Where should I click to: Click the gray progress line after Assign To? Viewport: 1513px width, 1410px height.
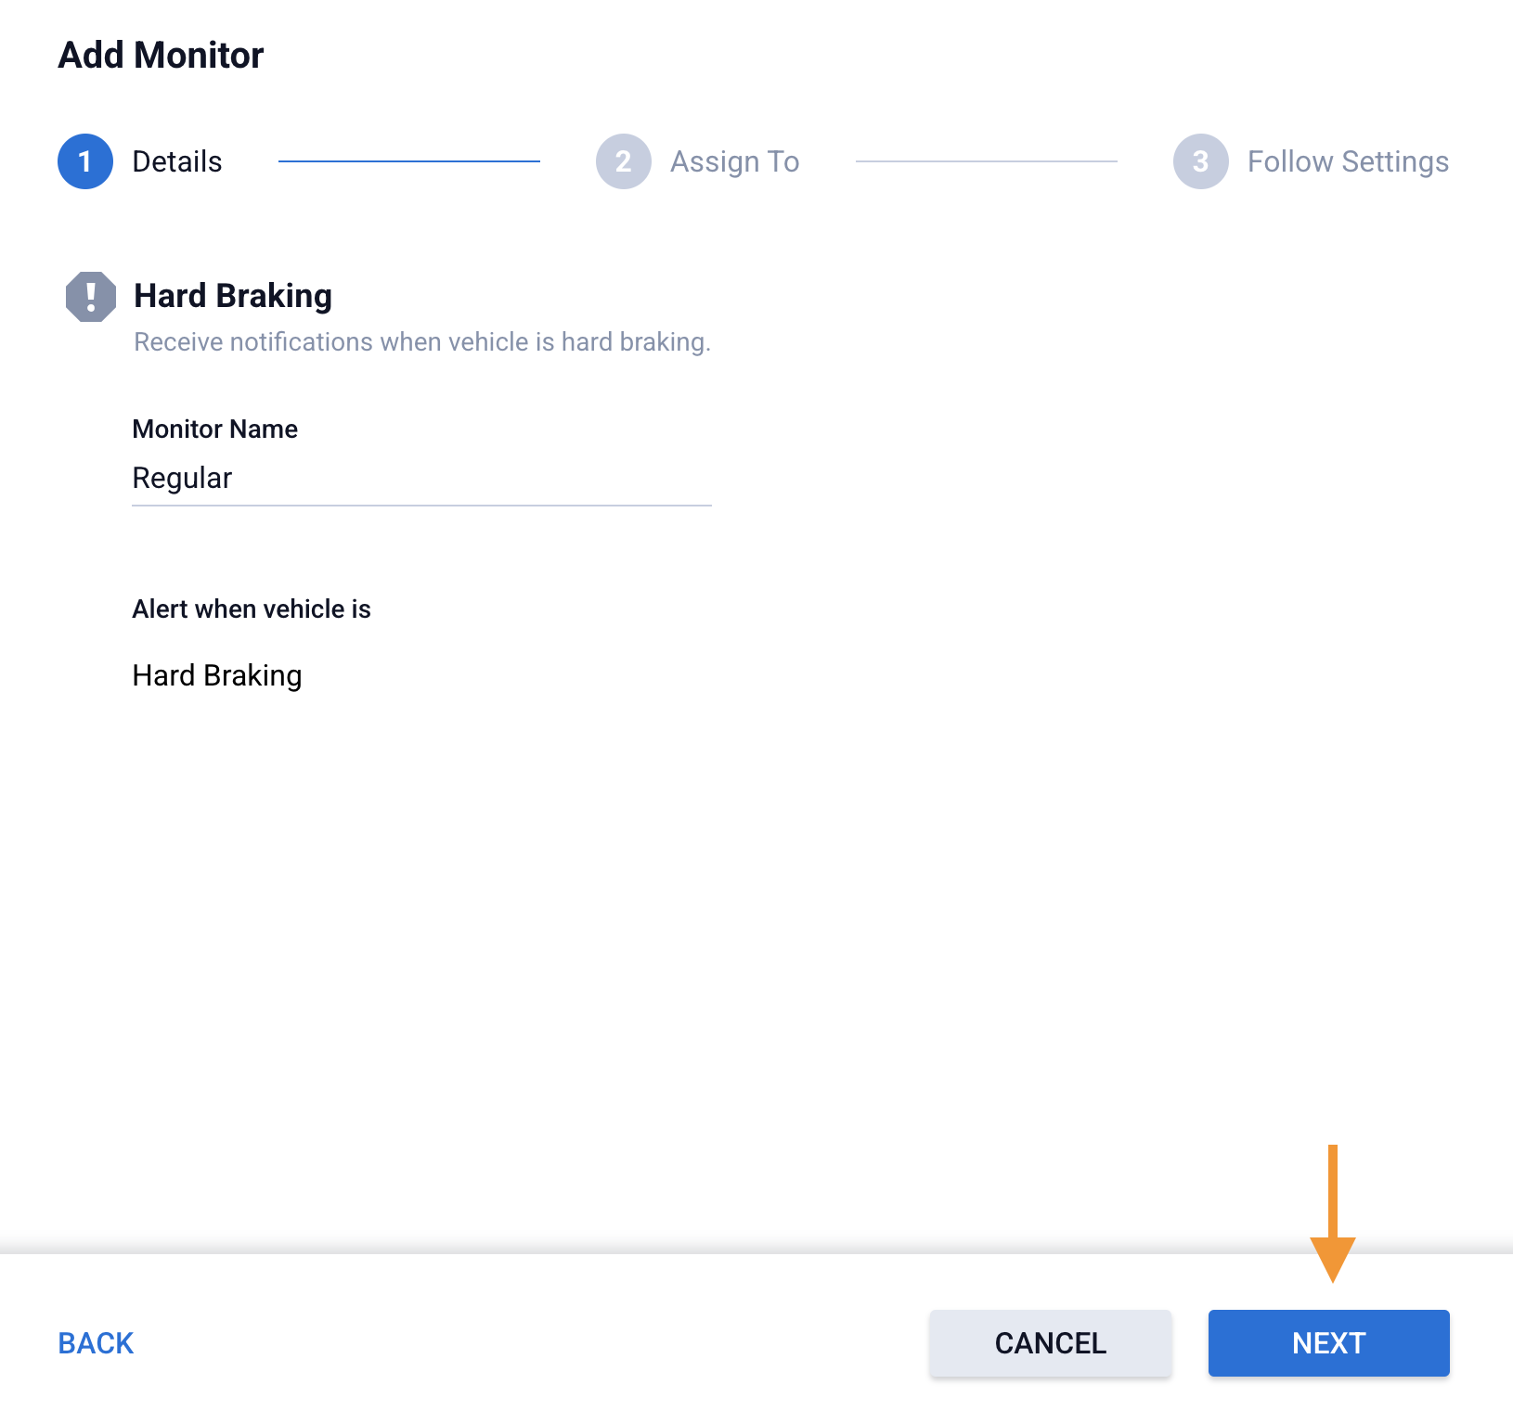986,161
